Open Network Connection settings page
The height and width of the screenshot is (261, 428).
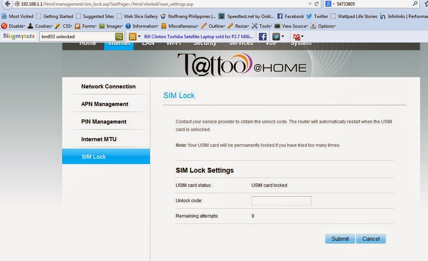tap(108, 87)
